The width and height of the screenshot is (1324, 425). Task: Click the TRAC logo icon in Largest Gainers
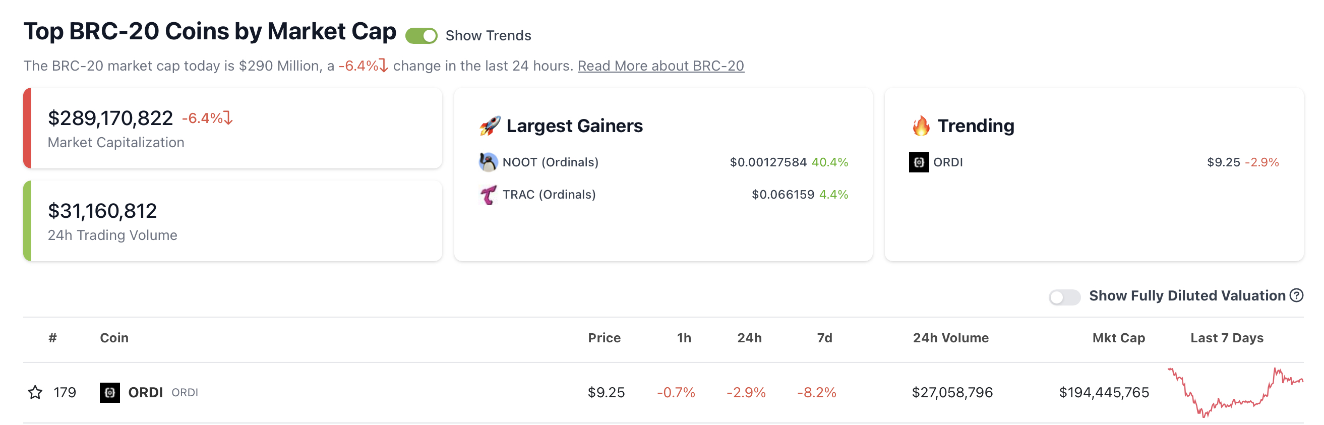click(x=488, y=194)
